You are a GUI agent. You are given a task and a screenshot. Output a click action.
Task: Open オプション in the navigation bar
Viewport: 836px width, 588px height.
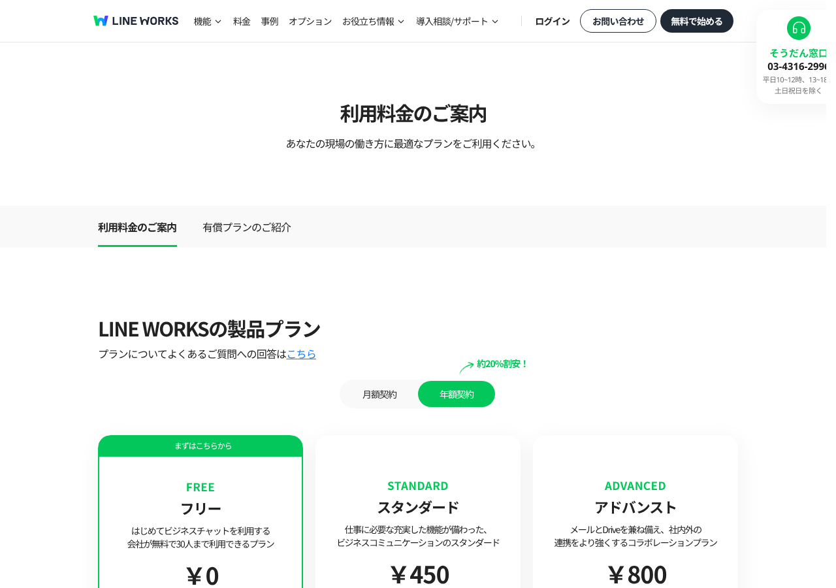pyautogui.click(x=310, y=22)
